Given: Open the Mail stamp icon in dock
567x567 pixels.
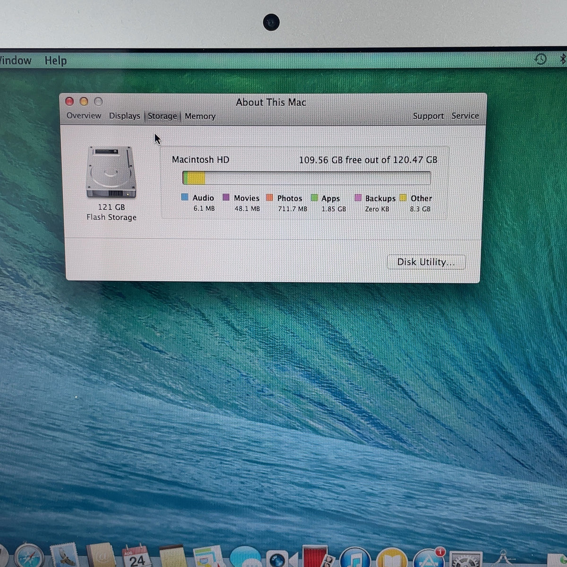Looking at the screenshot, I should (x=65, y=556).
